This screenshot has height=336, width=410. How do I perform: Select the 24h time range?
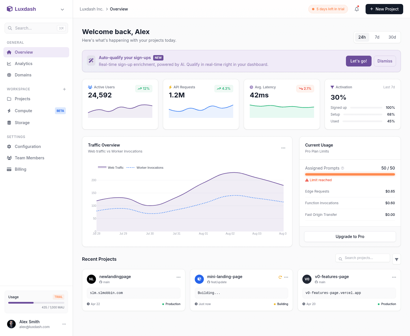pyautogui.click(x=362, y=37)
